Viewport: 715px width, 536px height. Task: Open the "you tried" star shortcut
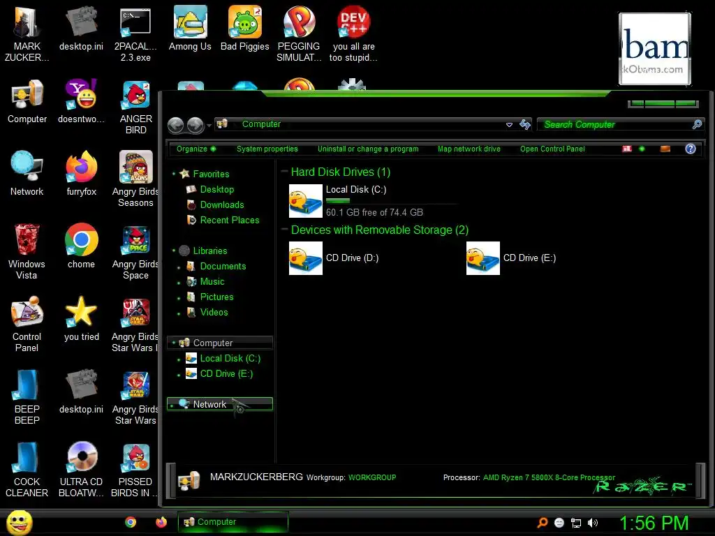point(81,318)
